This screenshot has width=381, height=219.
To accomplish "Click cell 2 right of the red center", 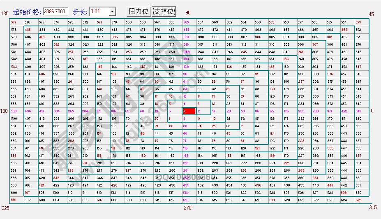I will [x=199, y=111].
